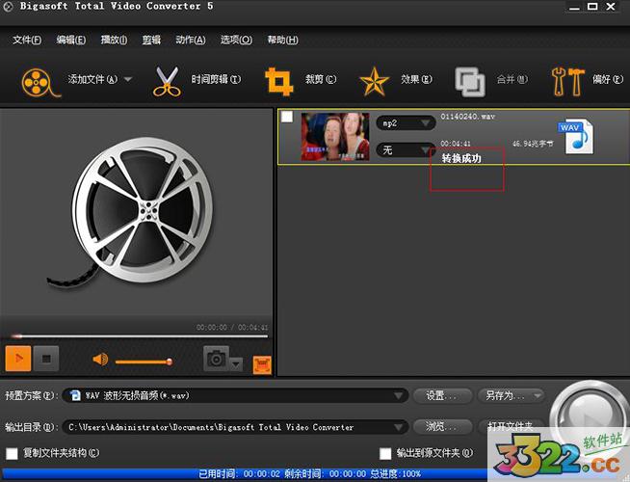Image resolution: width=630 pixels, height=482 pixels.
Task: Click the 46.94兆字节 file size text
Action: pos(533,144)
